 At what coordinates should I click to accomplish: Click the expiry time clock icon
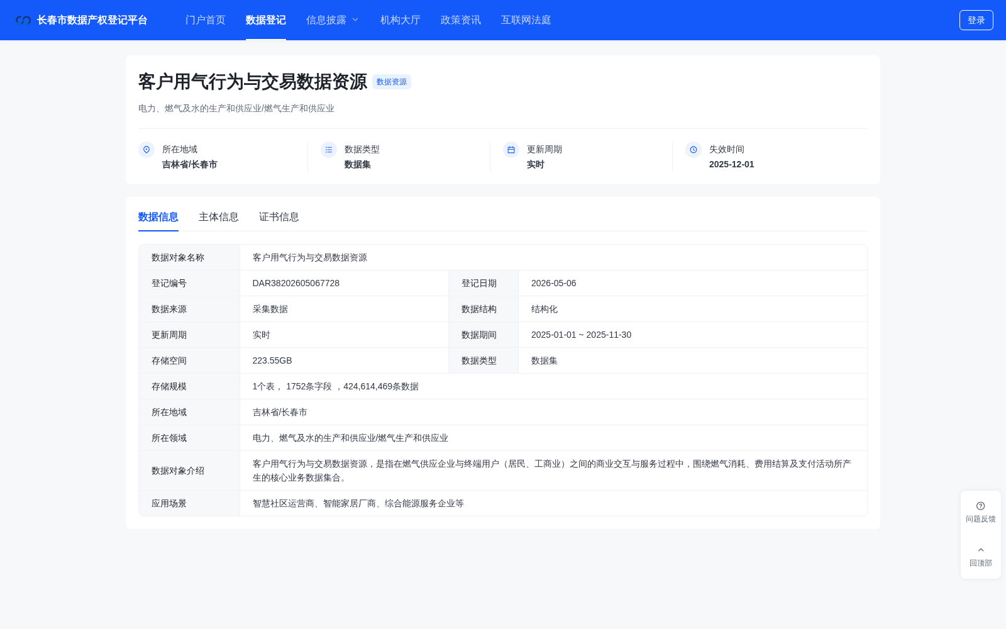[694, 150]
